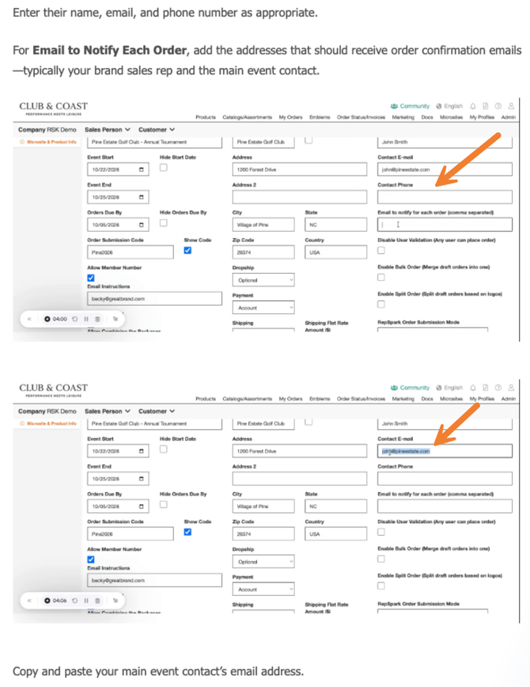The width and height of the screenshot is (530, 687).
Task: Enable Hide Start Date checkbox in the bottom screenshot
Action: (x=164, y=450)
